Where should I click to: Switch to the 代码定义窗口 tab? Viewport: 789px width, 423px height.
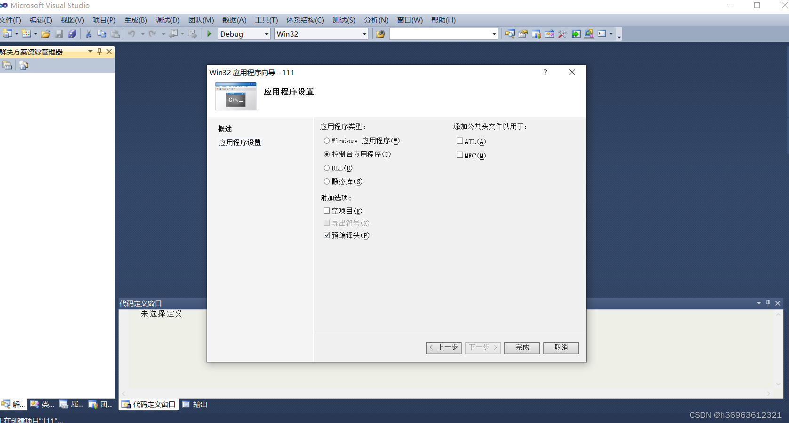[x=149, y=404]
